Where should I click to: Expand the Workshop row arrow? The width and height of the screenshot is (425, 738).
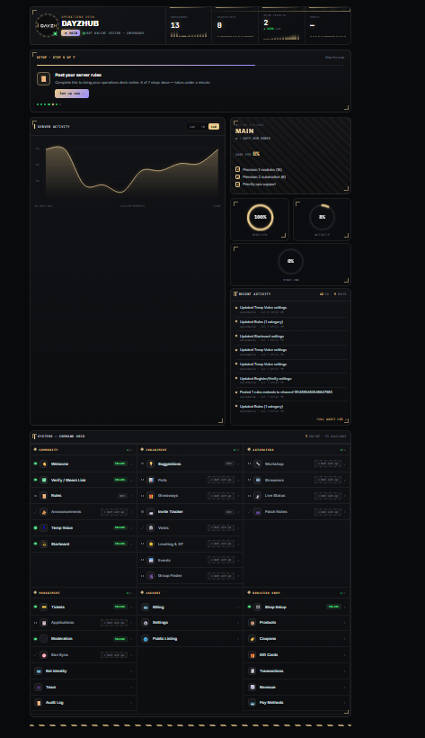click(x=345, y=464)
